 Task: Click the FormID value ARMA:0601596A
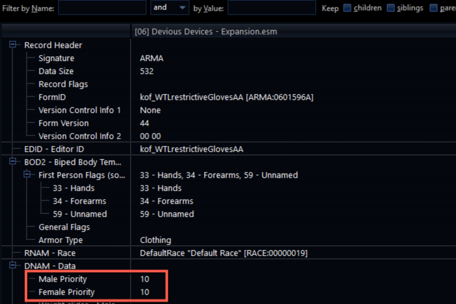pyautogui.click(x=227, y=97)
